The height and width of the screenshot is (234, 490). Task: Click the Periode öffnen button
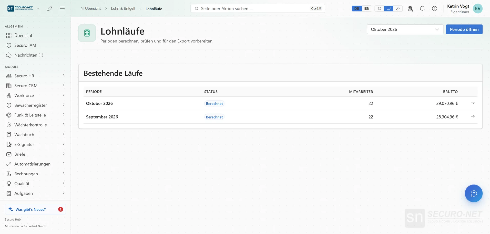464,29
